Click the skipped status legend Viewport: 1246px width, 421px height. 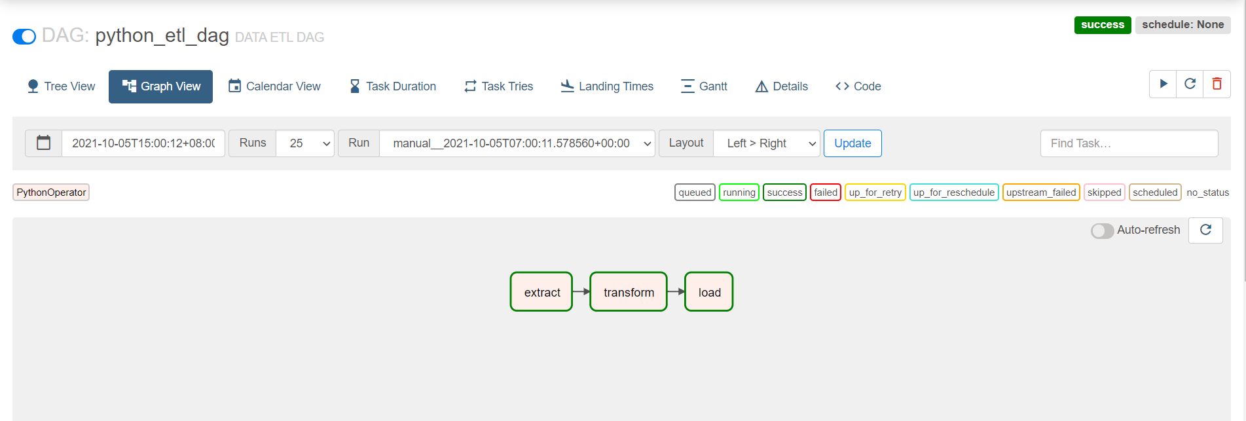tap(1105, 192)
